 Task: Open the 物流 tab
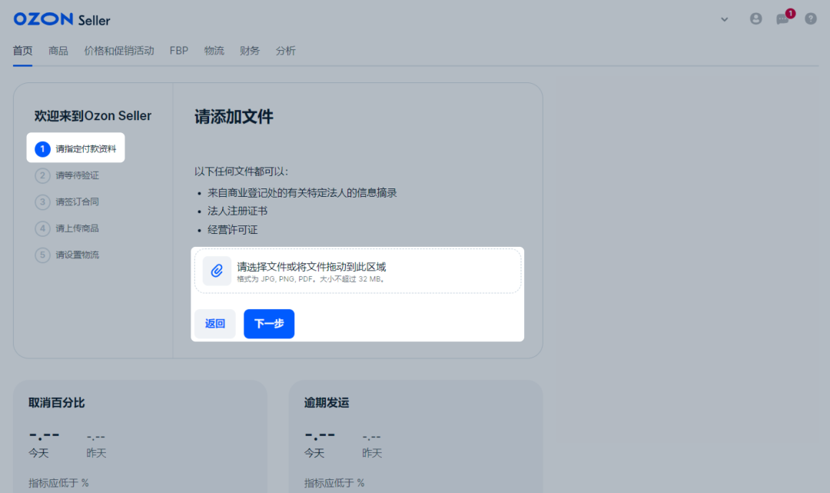coord(214,51)
